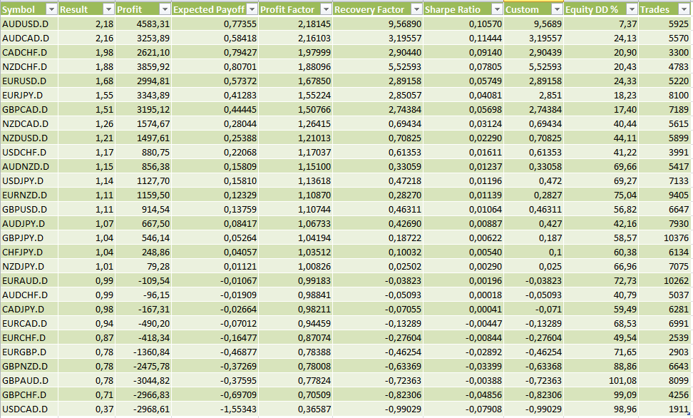Select trades count 10262
The height and width of the screenshot is (418, 693).
[x=664, y=280]
